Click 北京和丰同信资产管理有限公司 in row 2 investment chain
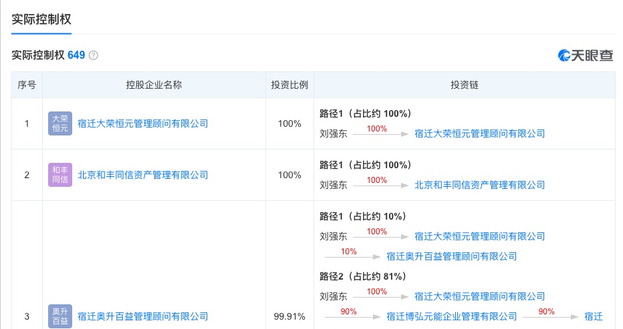 [479, 185]
